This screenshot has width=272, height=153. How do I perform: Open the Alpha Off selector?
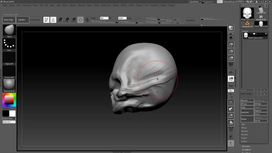coord(9,58)
